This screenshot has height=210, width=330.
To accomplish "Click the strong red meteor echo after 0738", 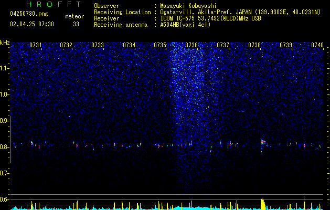I will tap(263, 142).
